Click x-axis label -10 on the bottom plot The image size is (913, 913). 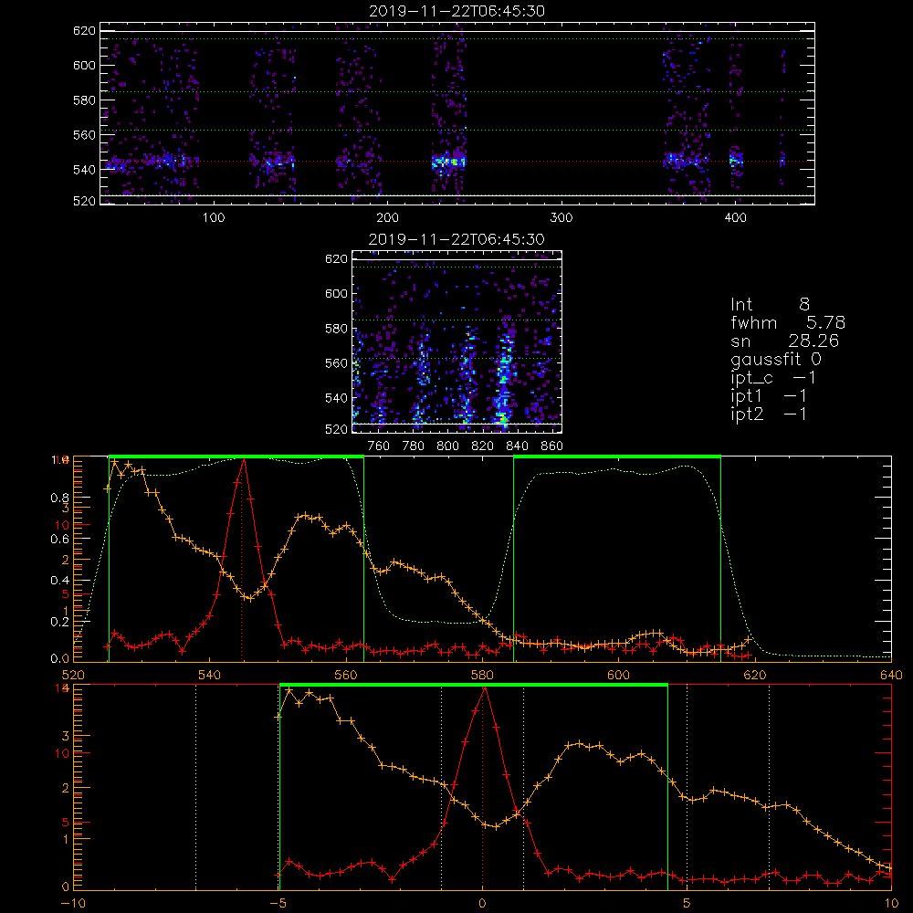73,904
